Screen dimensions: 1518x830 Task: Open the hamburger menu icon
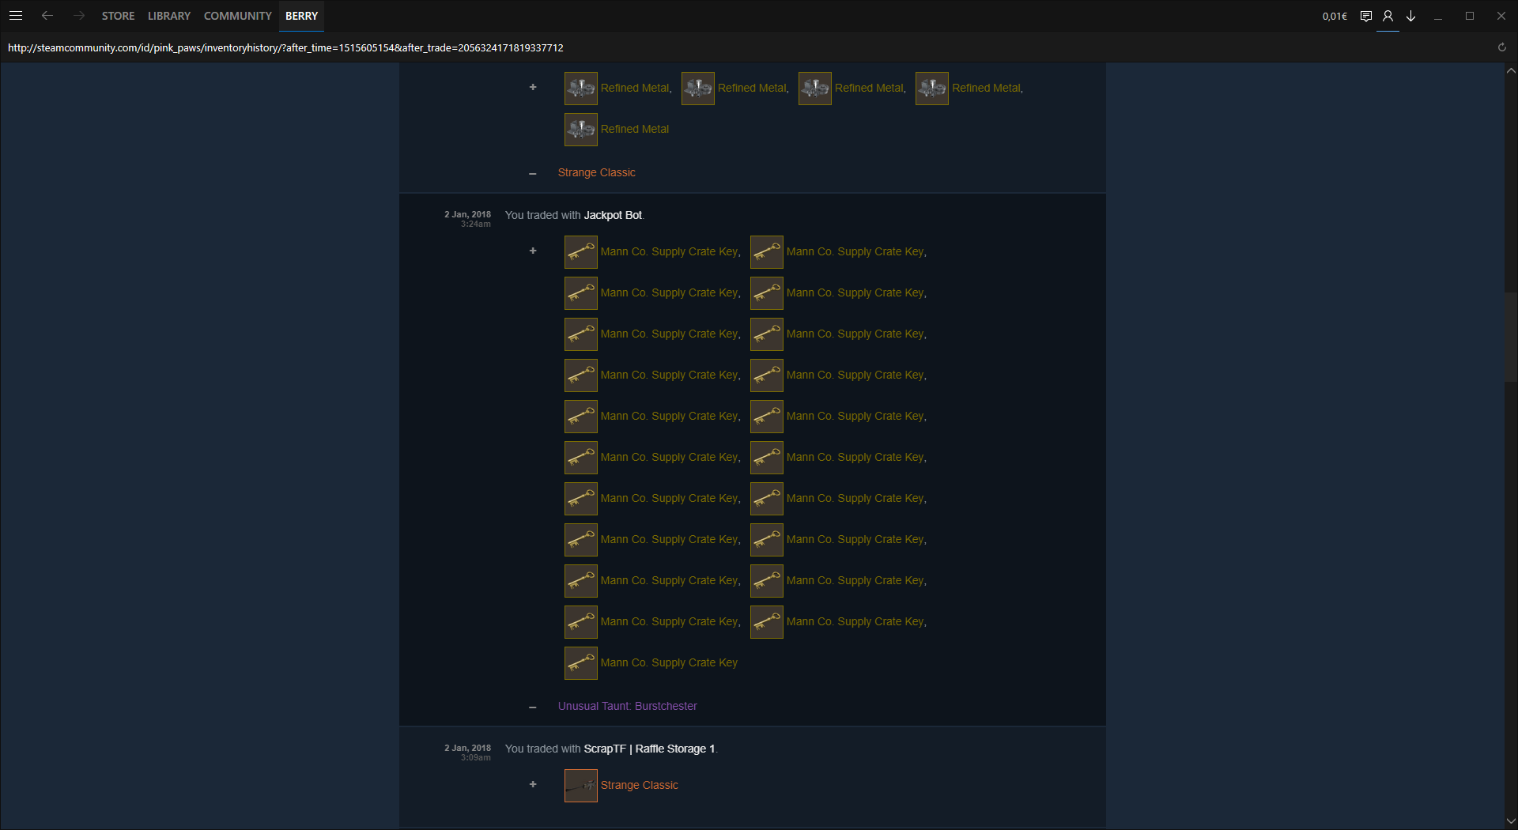(16, 16)
